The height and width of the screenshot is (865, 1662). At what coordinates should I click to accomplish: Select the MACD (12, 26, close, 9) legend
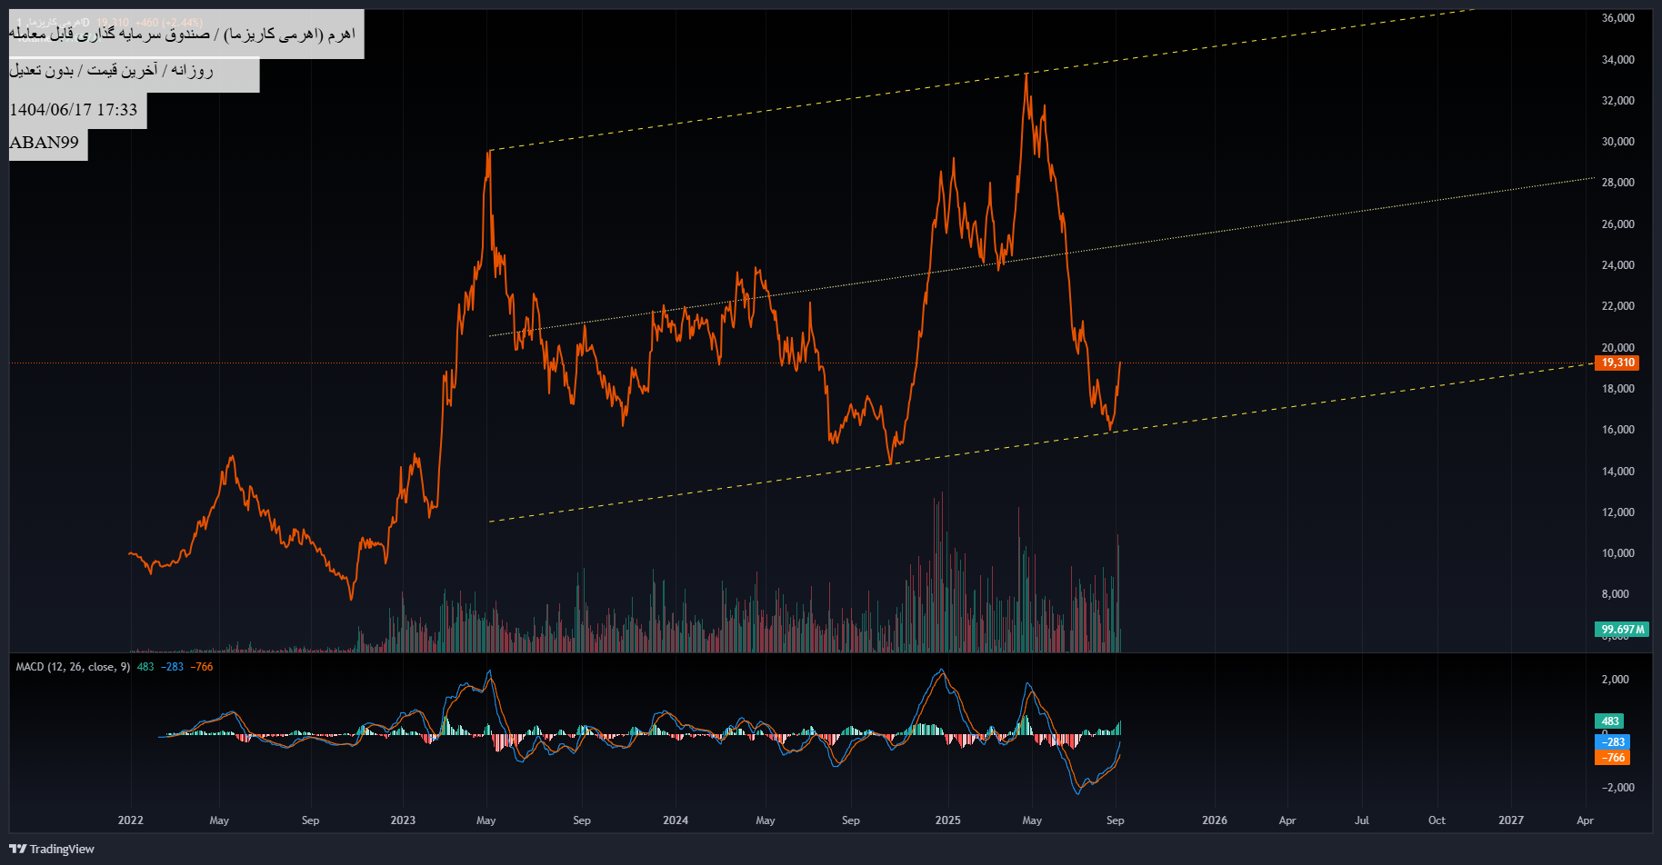click(73, 667)
